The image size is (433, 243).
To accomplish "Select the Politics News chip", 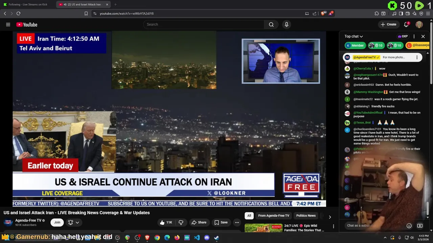I will pyautogui.click(x=306, y=216).
